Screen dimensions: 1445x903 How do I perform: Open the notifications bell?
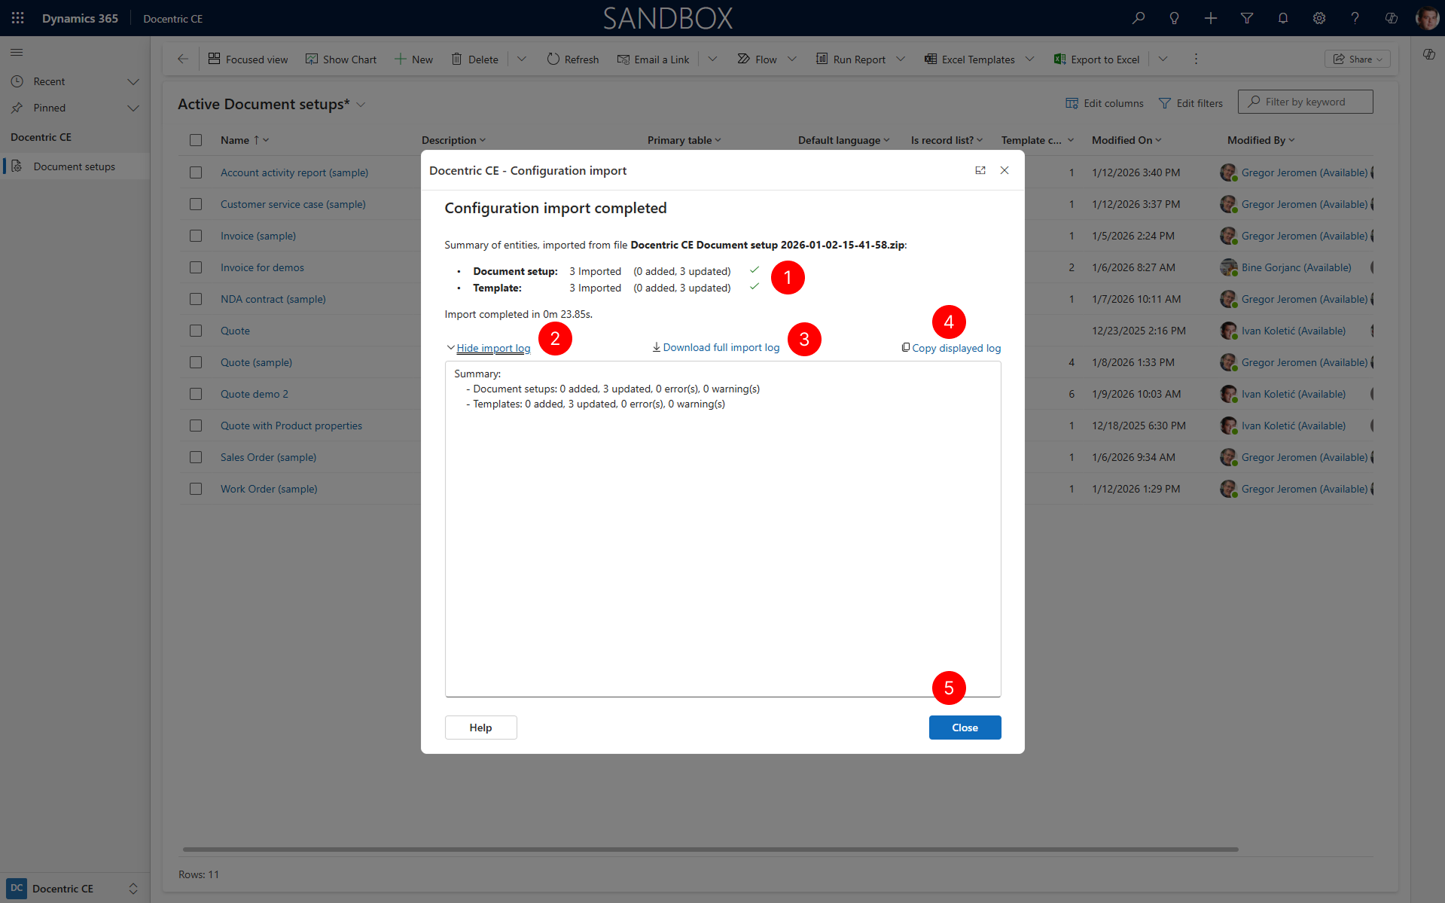[1282, 18]
